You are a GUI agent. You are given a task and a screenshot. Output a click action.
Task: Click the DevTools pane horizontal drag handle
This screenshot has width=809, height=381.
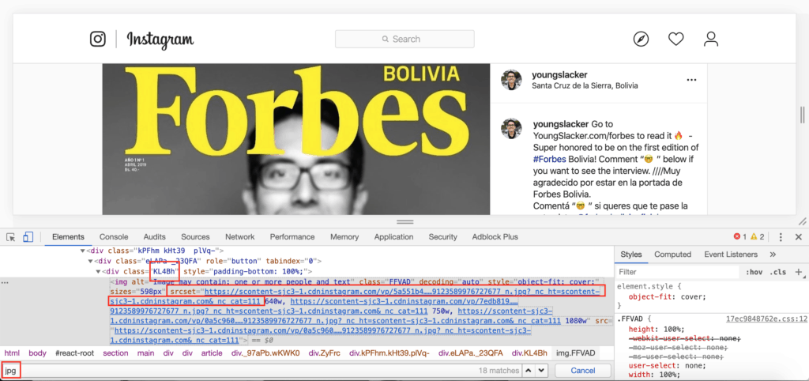tap(405, 221)
